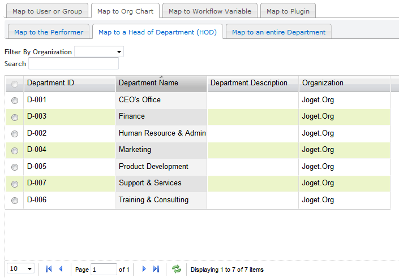Open the Map to Plugin tab

(x=288, y=11)
